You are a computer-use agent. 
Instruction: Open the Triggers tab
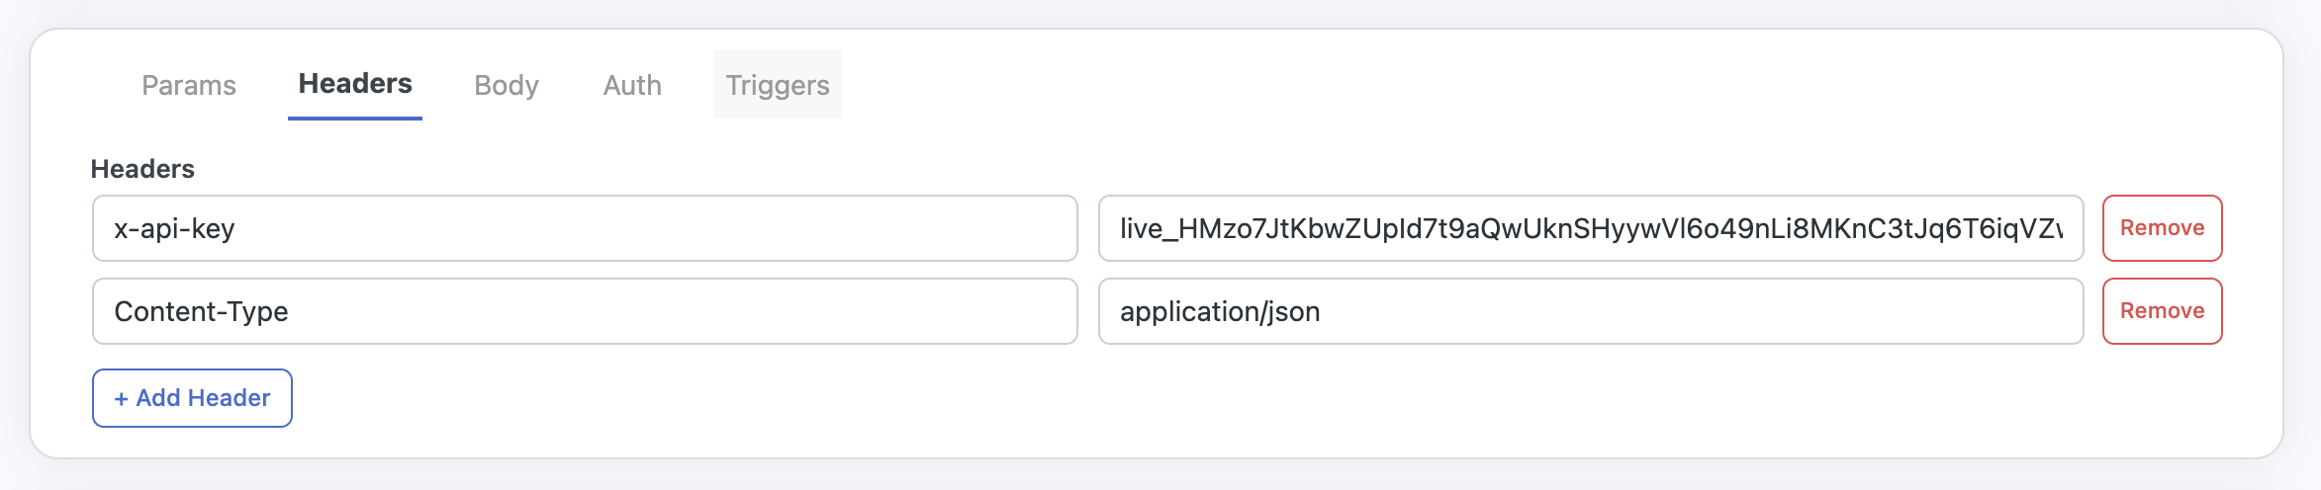click(x=778, y=85)
